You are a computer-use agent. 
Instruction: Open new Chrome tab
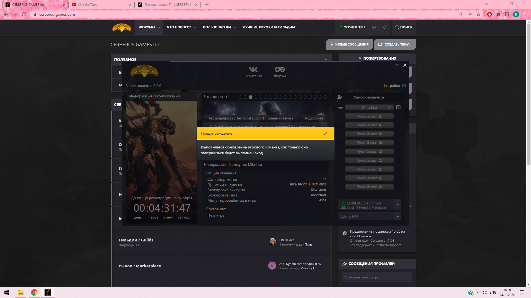point(207,5)
